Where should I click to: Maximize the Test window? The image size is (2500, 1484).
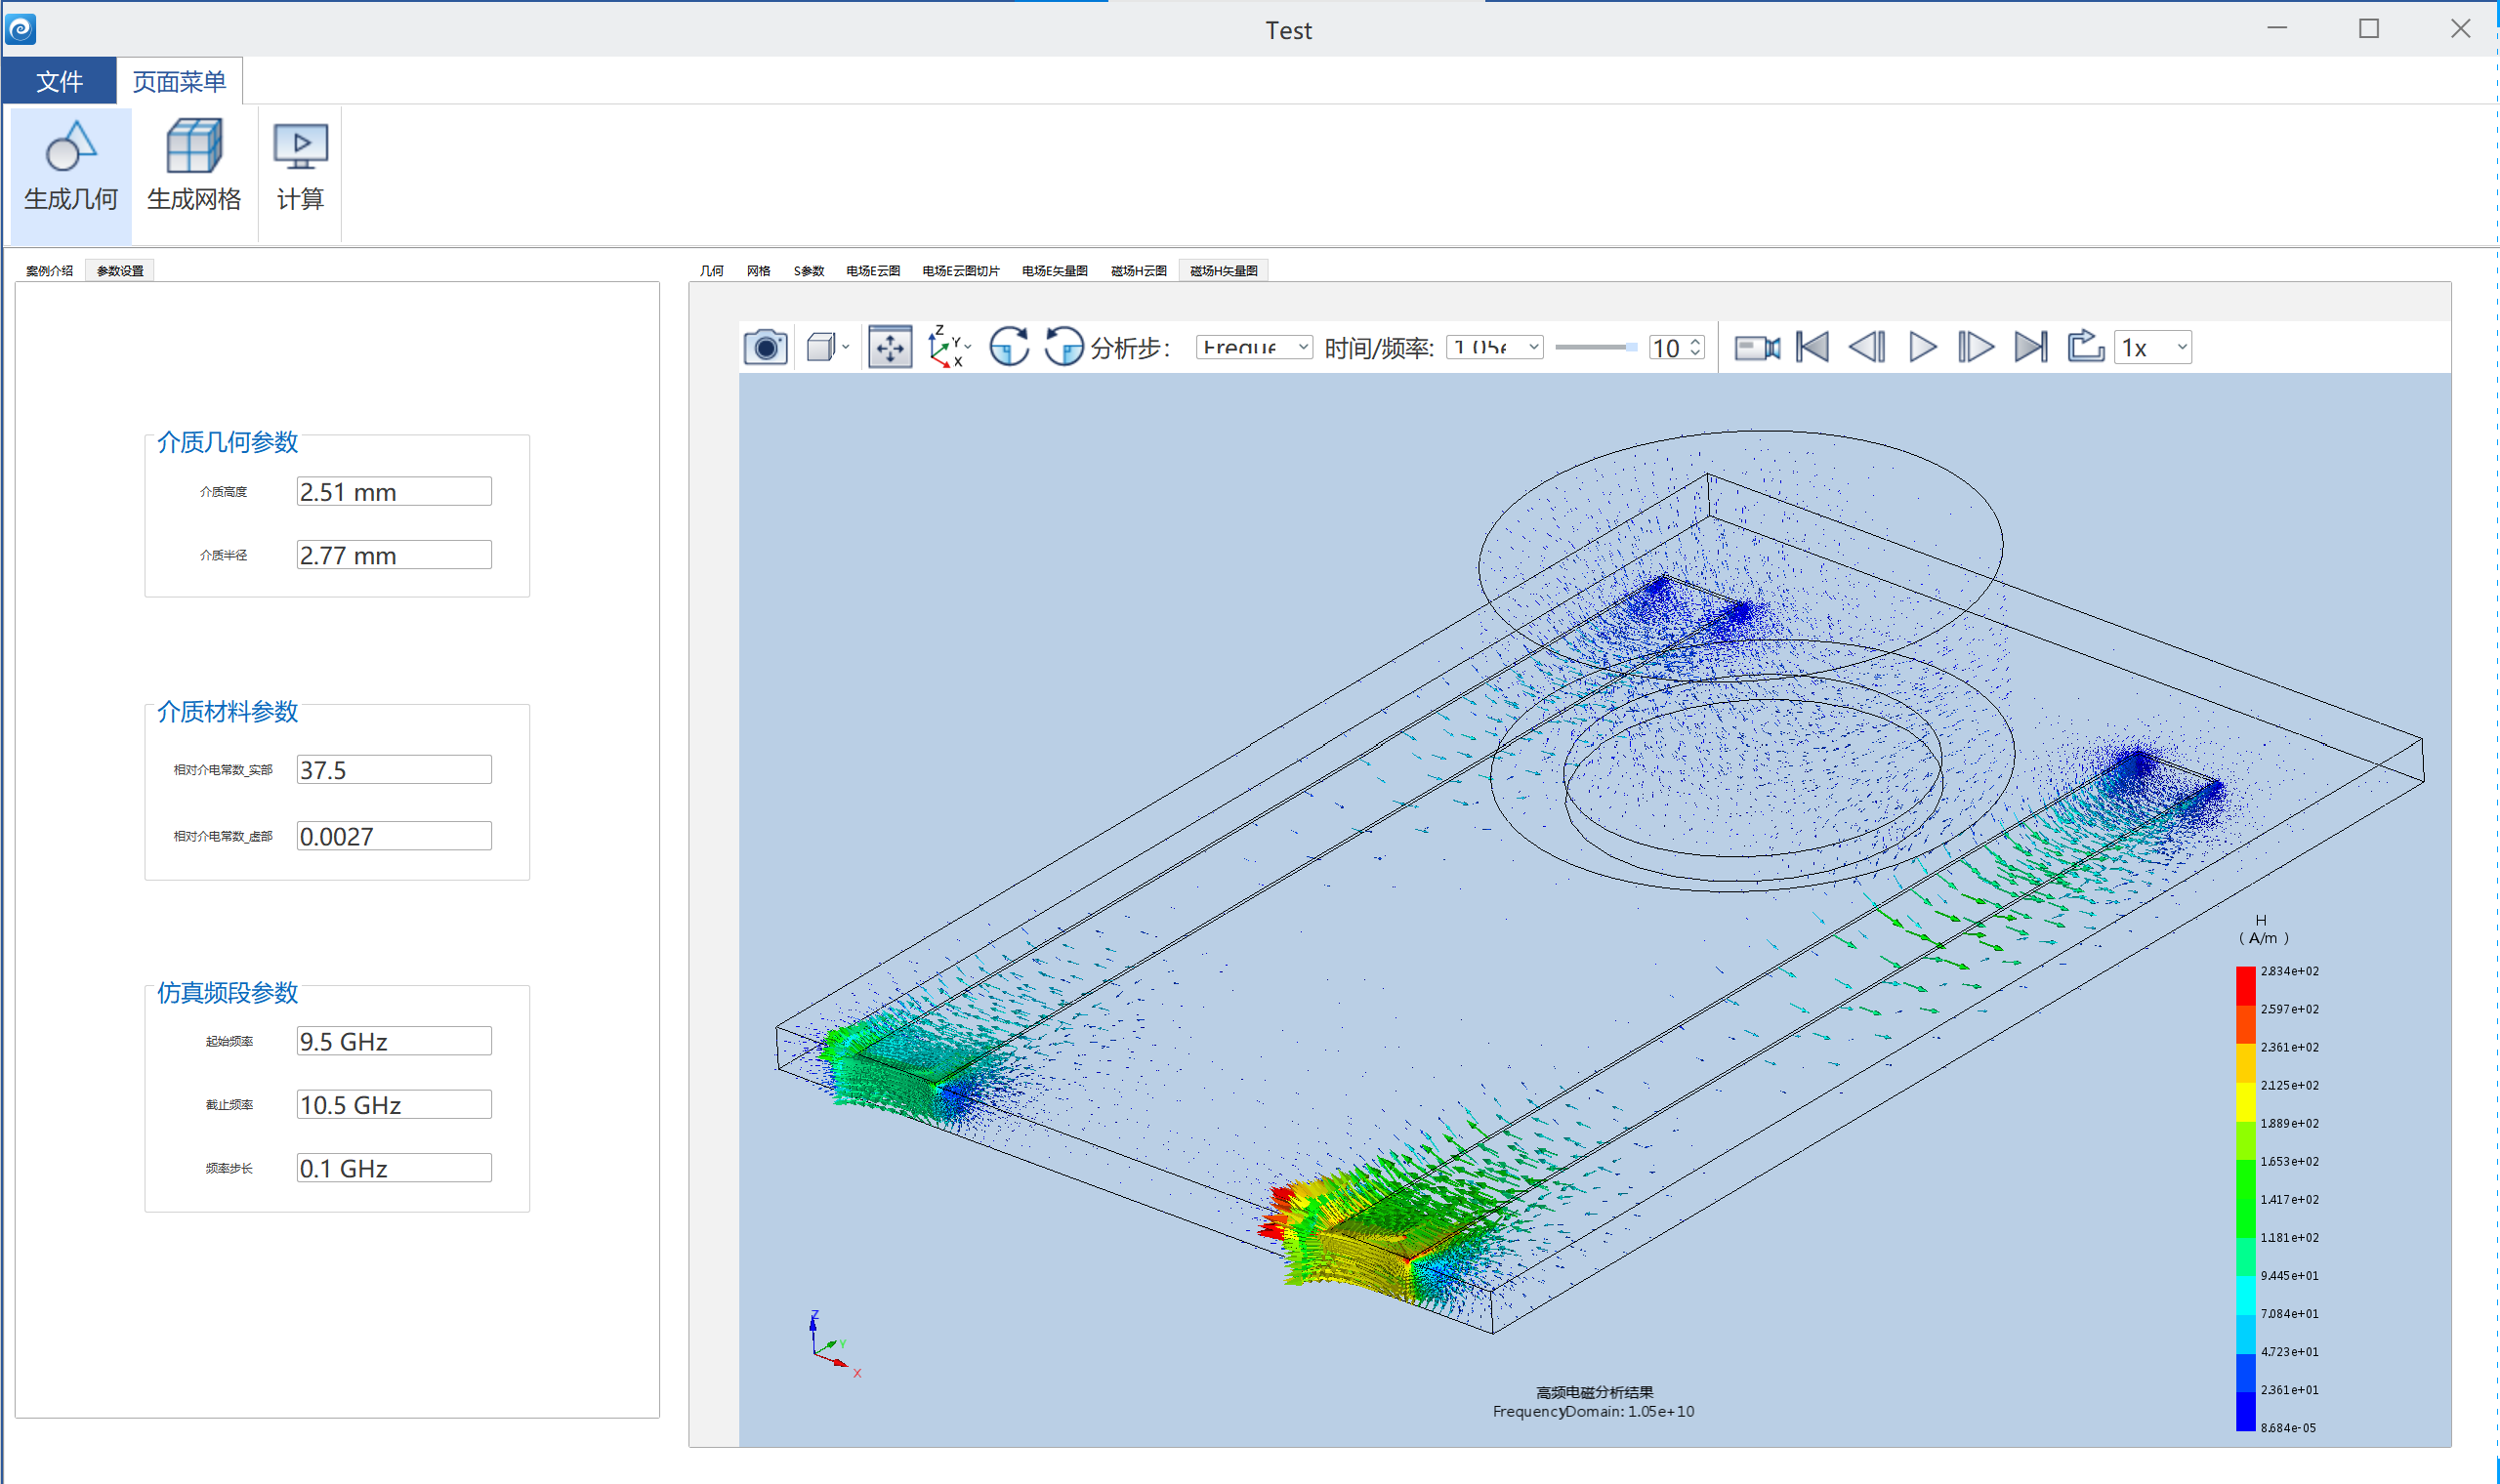2369,29
